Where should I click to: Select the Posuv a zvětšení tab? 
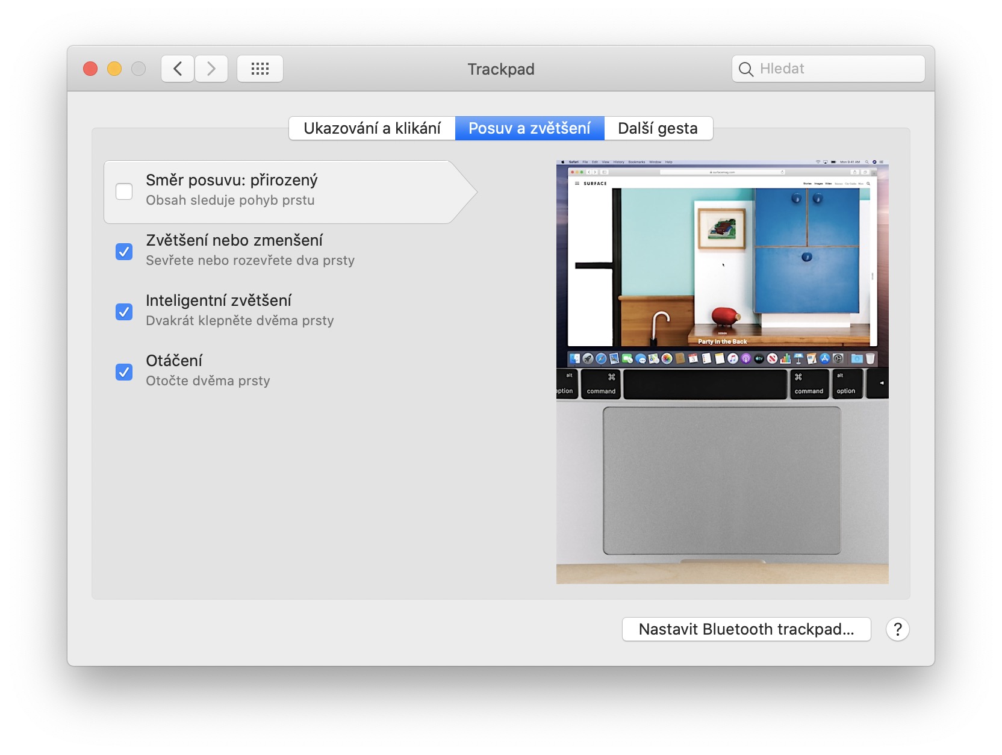(530, 128)
